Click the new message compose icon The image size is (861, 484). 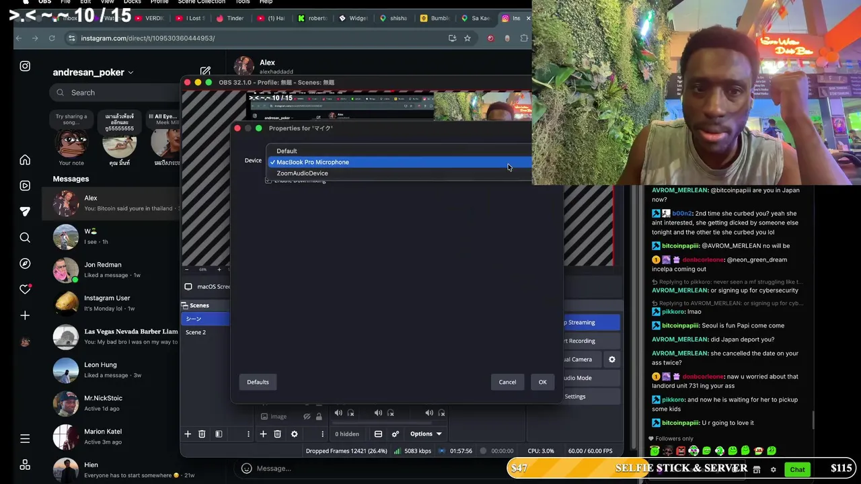pos(205,71)
